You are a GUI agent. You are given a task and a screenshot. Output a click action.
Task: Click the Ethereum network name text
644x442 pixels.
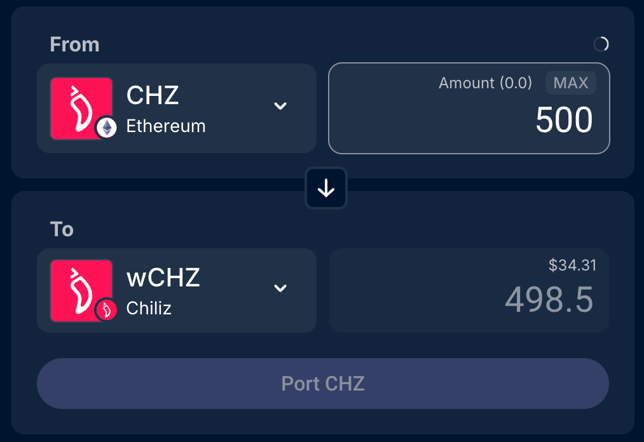click(166, 126)
